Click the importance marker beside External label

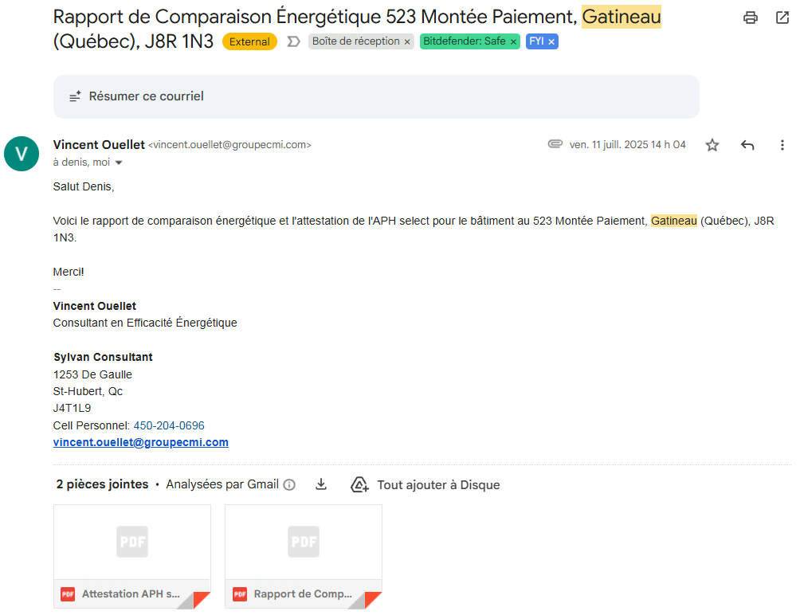pos(293,41)
